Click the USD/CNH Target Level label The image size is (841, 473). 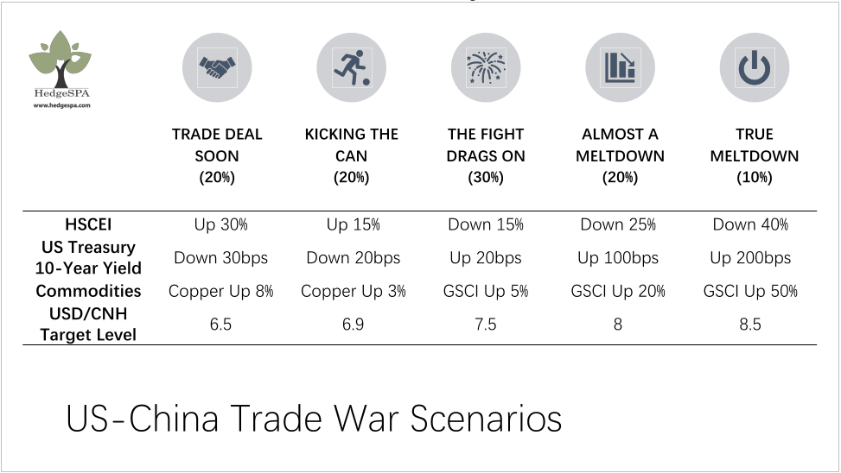(88, 324)
